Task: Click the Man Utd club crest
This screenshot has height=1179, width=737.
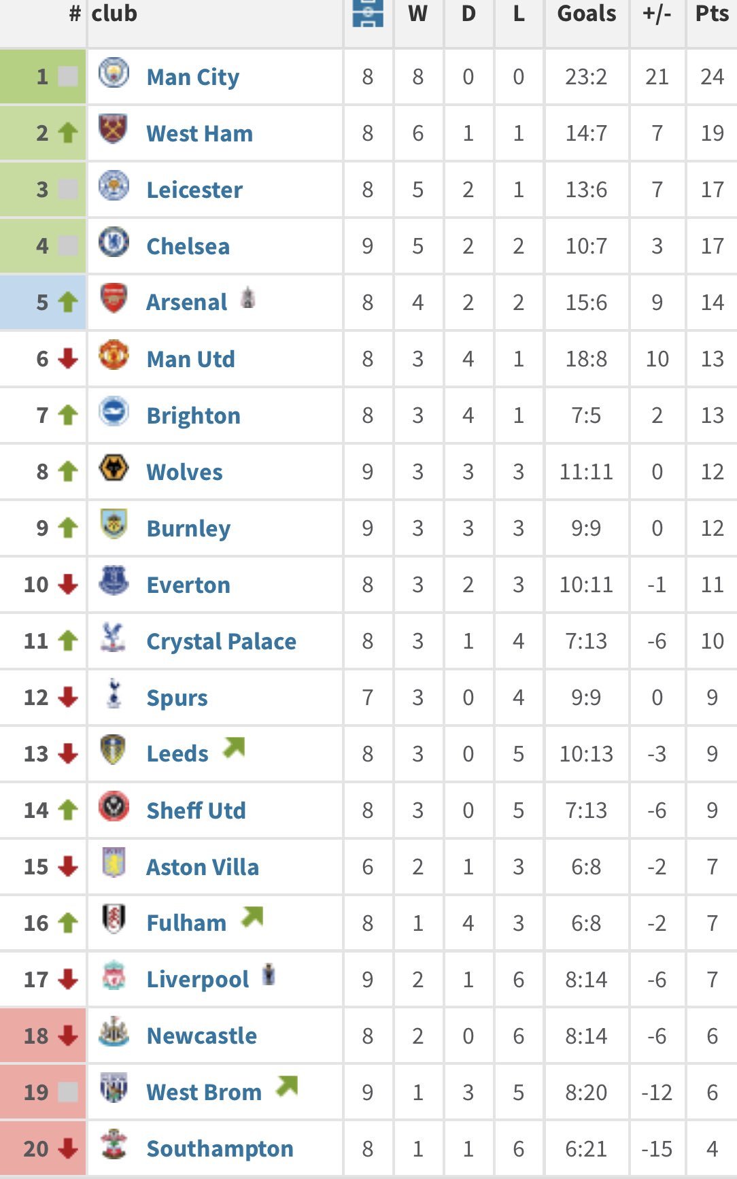Action: (114, 355)
